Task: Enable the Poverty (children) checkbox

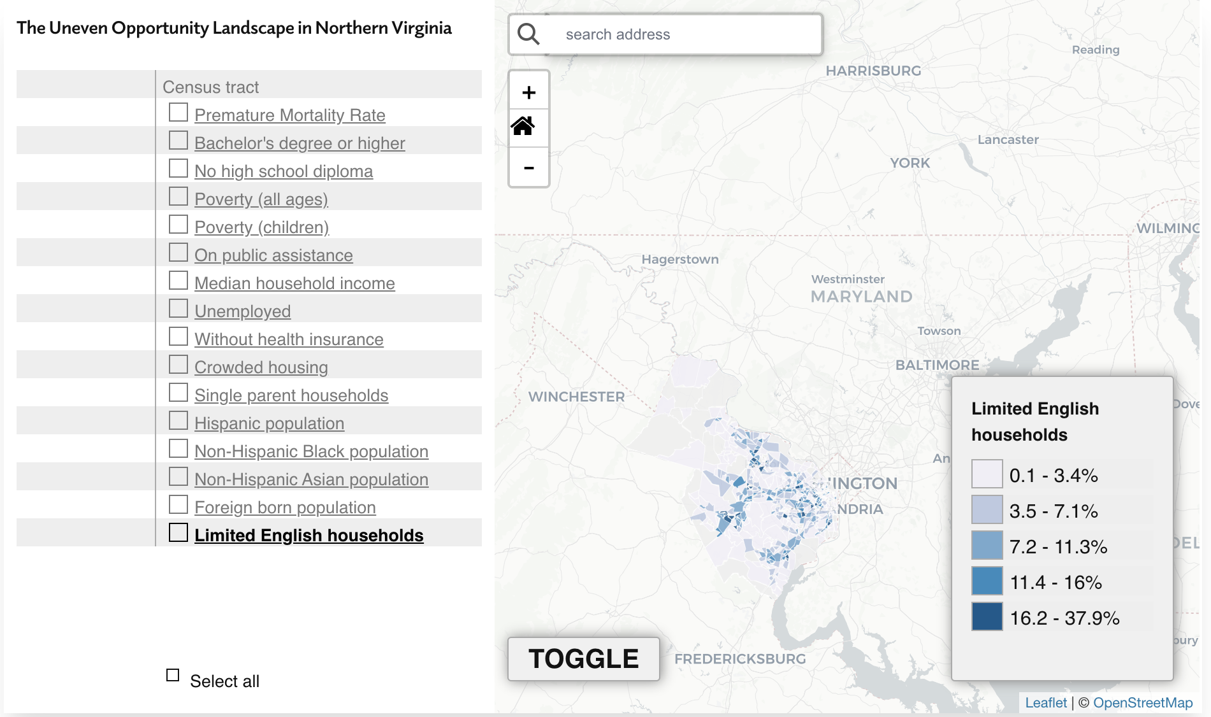Action: (x=178, y=224)
